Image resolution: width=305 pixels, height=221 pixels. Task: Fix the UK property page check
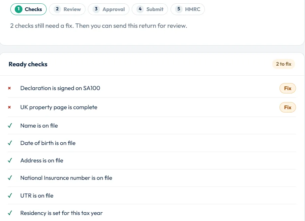coord(288,107)
